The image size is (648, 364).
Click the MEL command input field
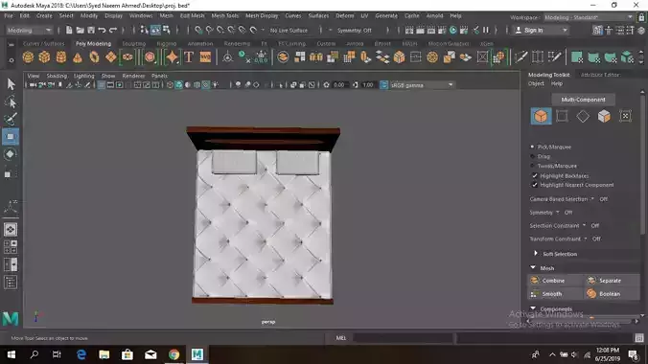click(403, 338)
